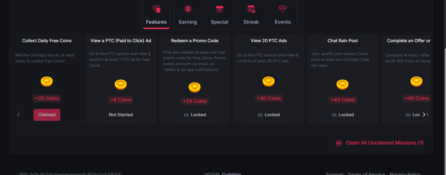Viewport: 446px width, 175px height.
Task: Open the Streak tab
Action: click(x=251, y=15)
